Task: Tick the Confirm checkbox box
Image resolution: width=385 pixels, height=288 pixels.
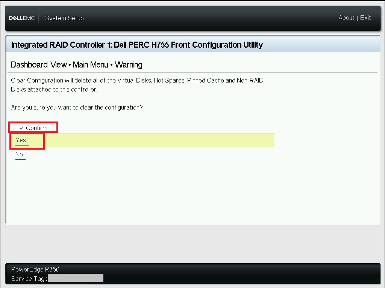Action: 21,128
